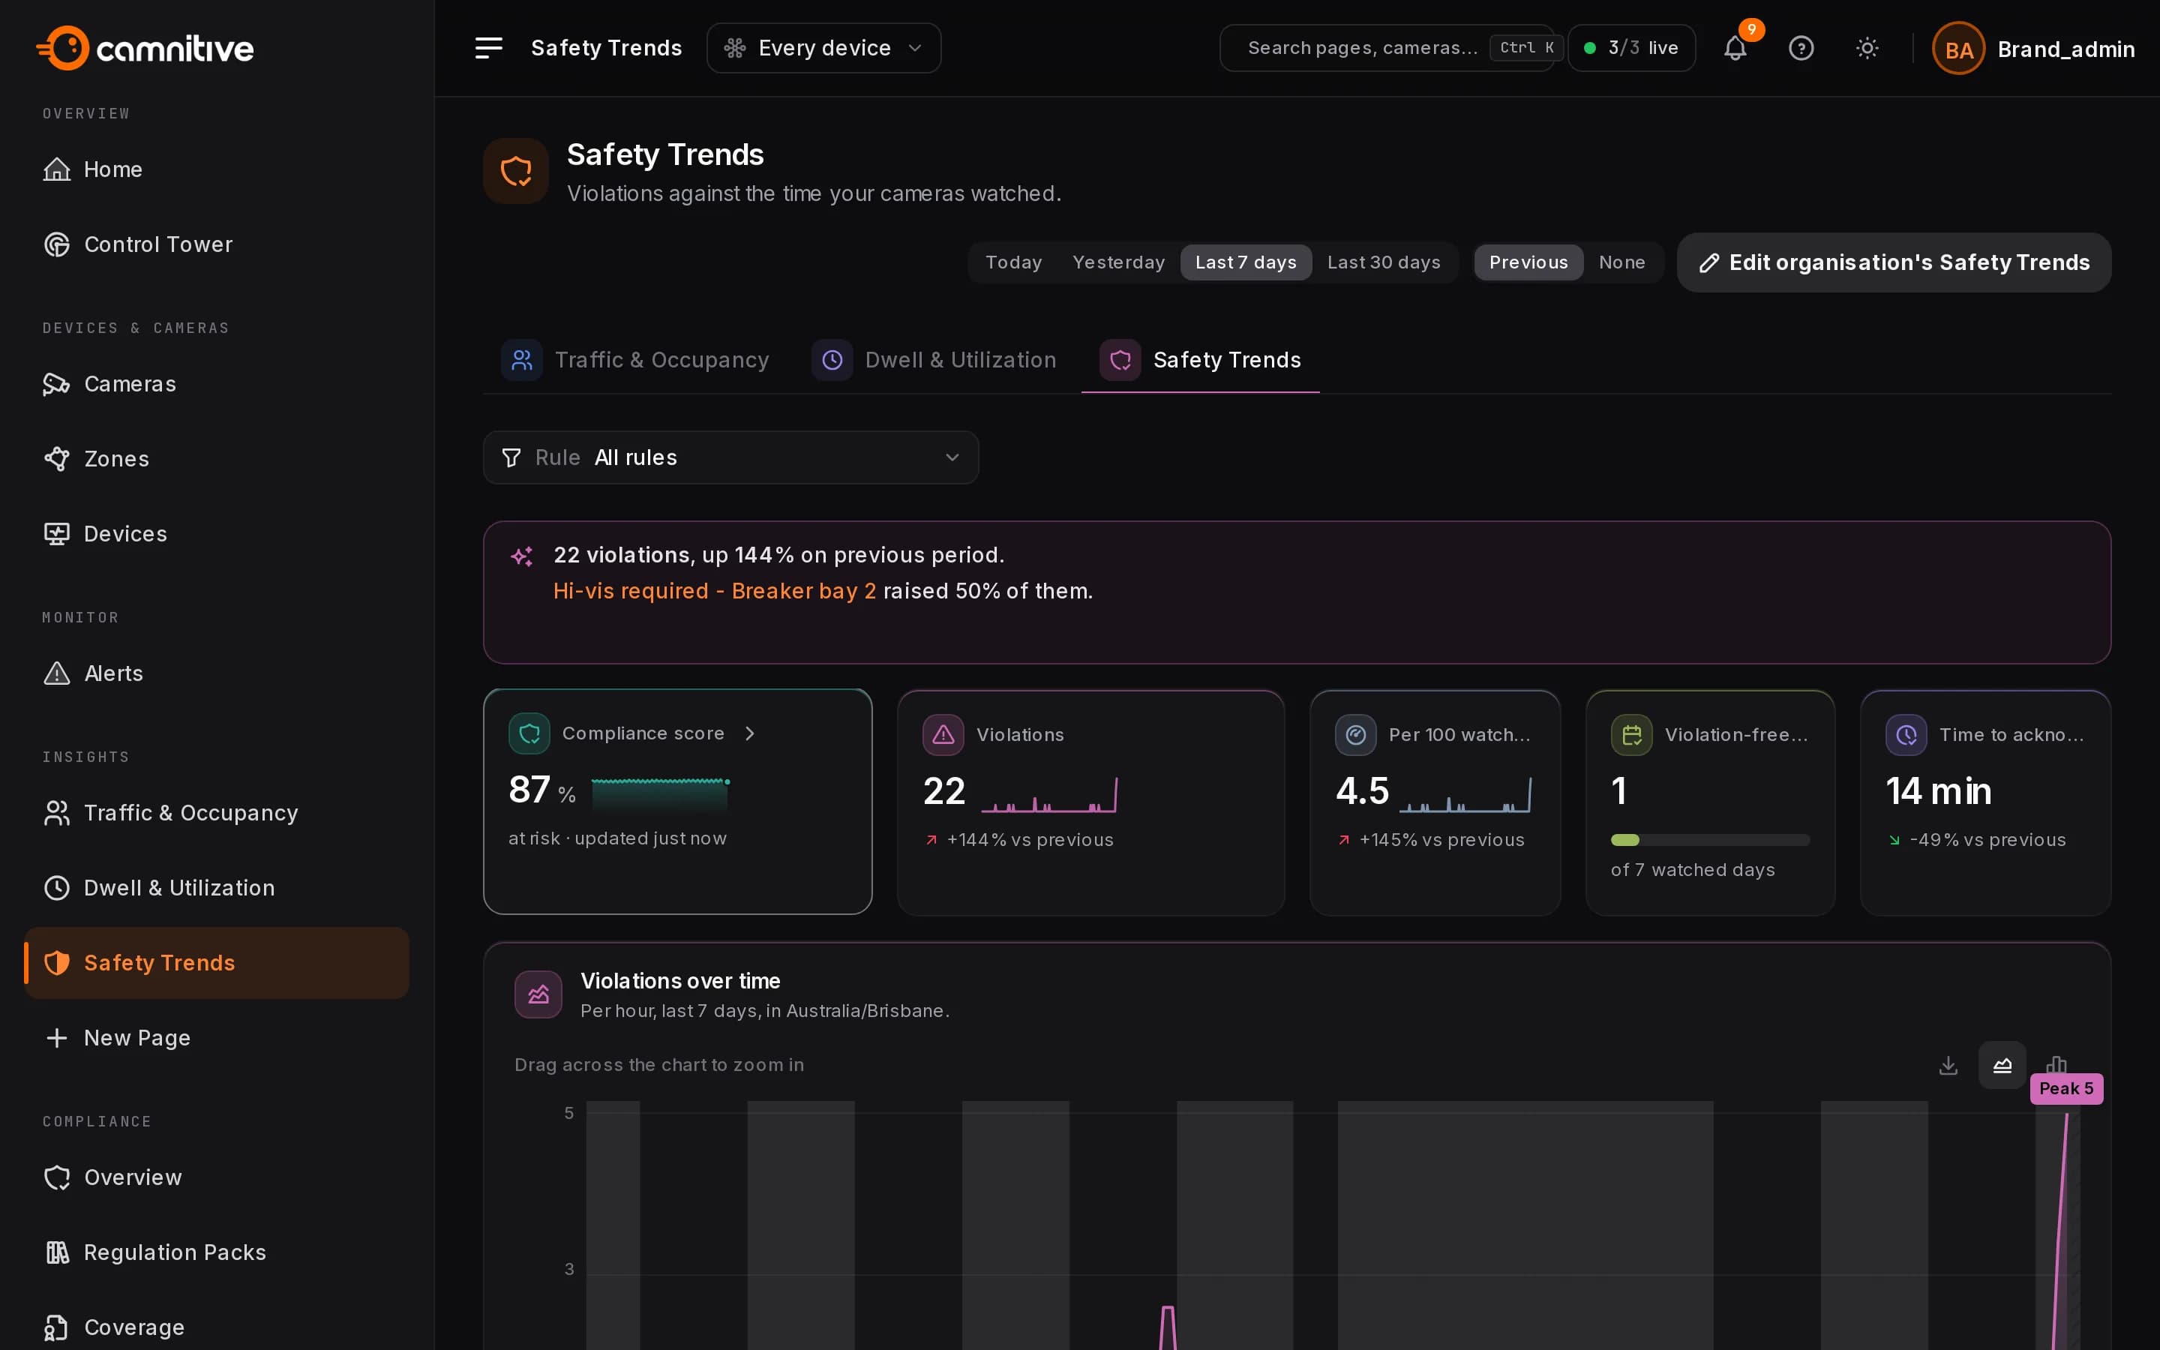
Task: Select the Safety Trends tab
Action: (1201, 360)
